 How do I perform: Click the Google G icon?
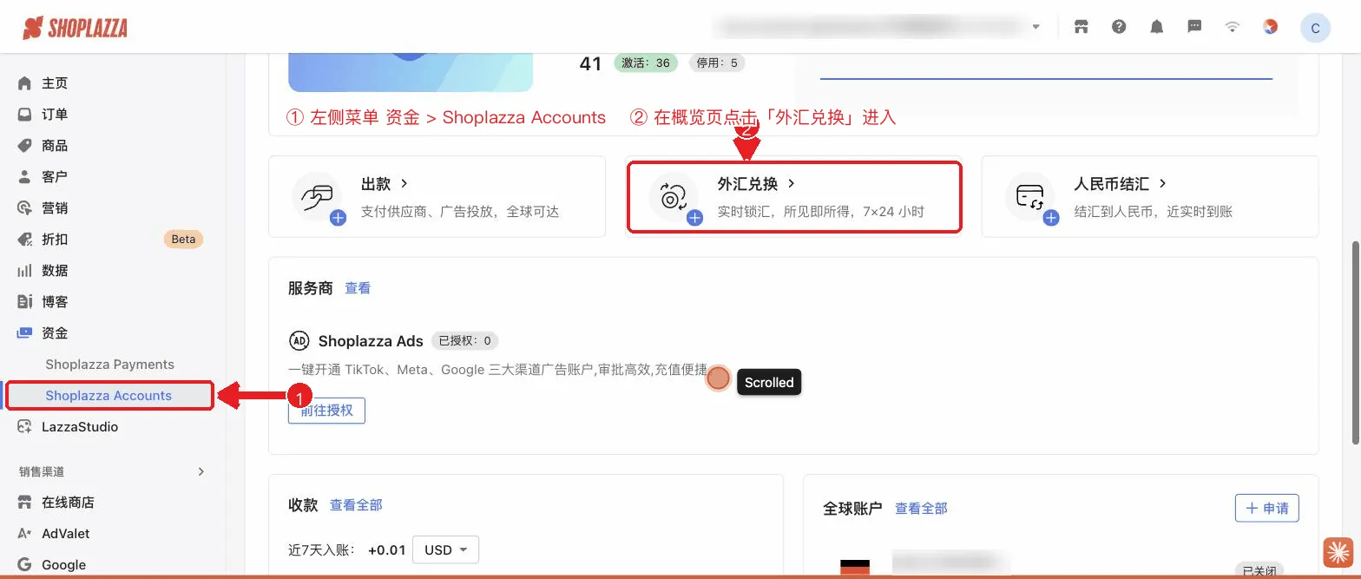(x=24, y=565)
